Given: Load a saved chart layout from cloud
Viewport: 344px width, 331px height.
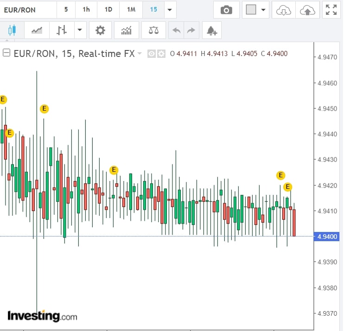Looking at the screenshot, I should click(x=282, y=10).
